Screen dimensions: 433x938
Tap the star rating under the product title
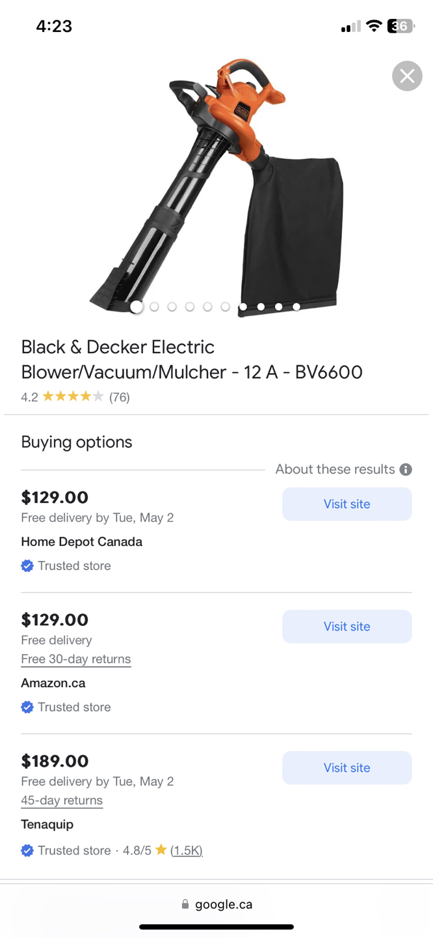tap(73, 397)
